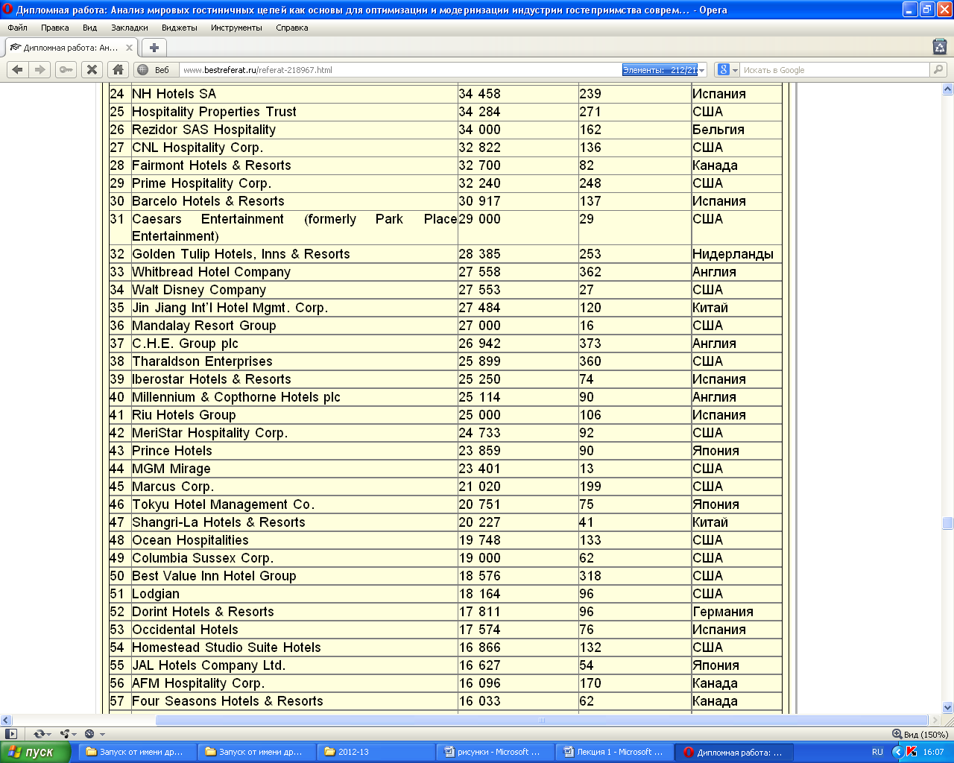The image size is (954, 763).
Task: Expand hidden tray icons arrow
Action: coord(898,752)
